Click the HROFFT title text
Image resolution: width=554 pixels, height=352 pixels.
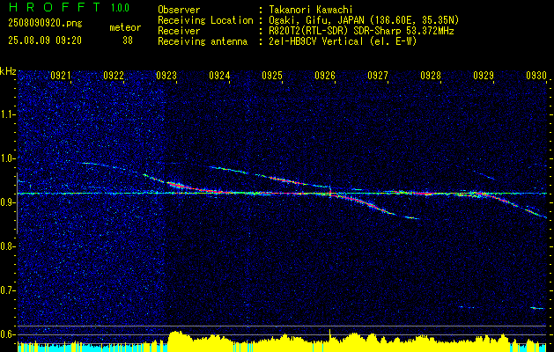(x=54, y=7)
